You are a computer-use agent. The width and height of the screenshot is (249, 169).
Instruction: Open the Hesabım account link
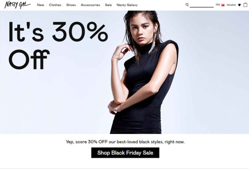pos(231,5)
